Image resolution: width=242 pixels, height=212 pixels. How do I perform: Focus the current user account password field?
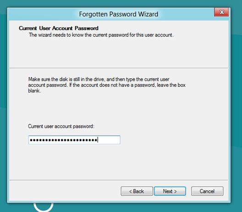[x=74, y=140]
